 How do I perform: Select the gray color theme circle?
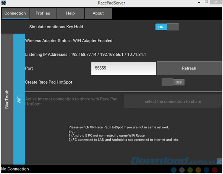[182, 170]
